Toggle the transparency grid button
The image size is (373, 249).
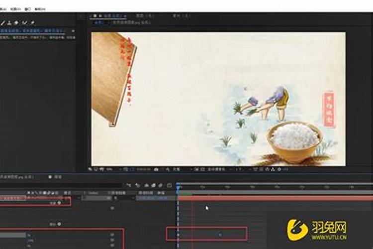pyautogui.click(x=203, y=169)
